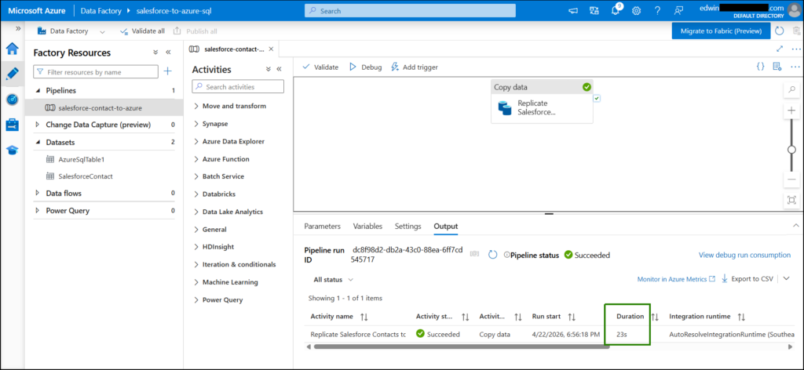This screenshot has height=370, width=804.
Task: Switch to the Settings tab
Action: click(x=407, y=227)
